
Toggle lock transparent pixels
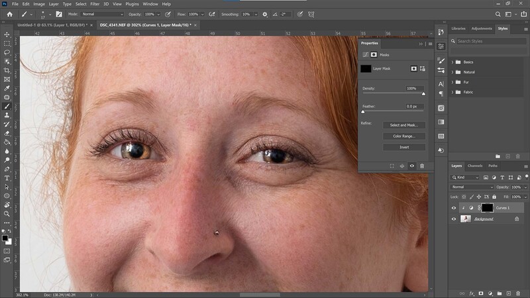coord(464,197)
